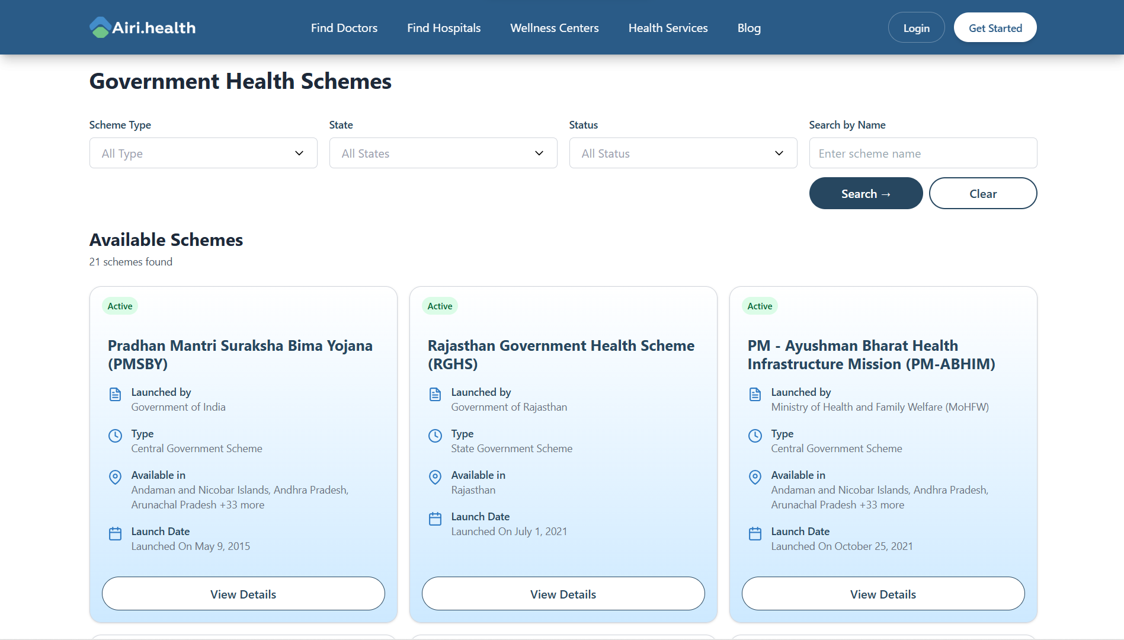Click the Login button
1124x640 pixels.
coord(916,28)
